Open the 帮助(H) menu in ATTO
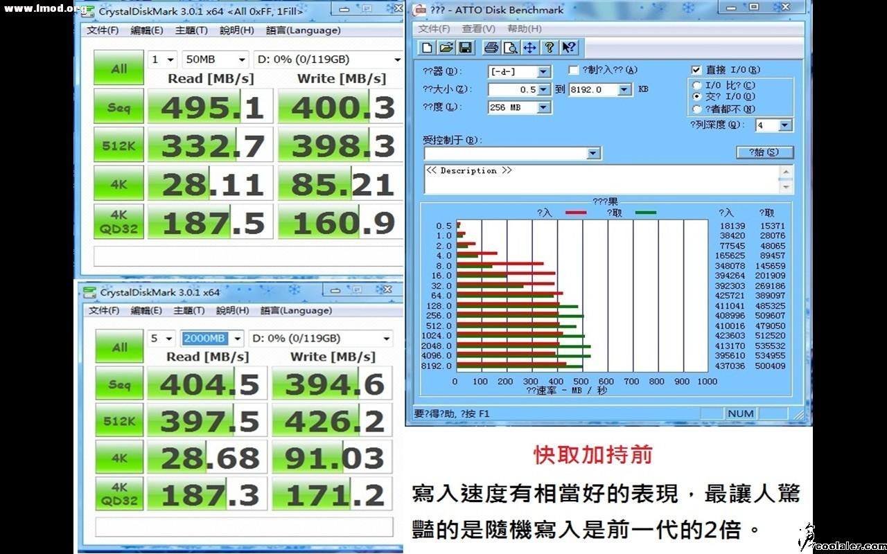The height and width of the screenshot is (554, 887). (x=524, y=28)
